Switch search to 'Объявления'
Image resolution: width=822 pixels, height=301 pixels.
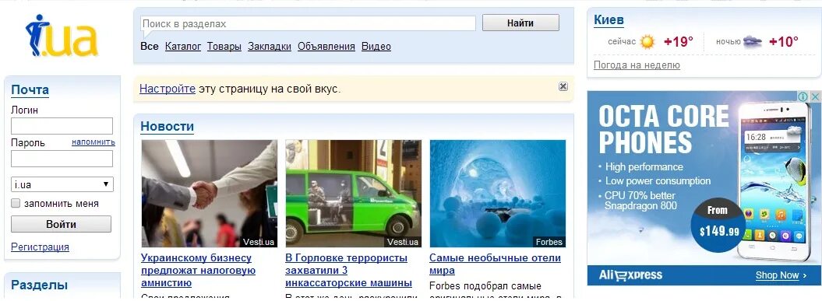click(326, 46)
